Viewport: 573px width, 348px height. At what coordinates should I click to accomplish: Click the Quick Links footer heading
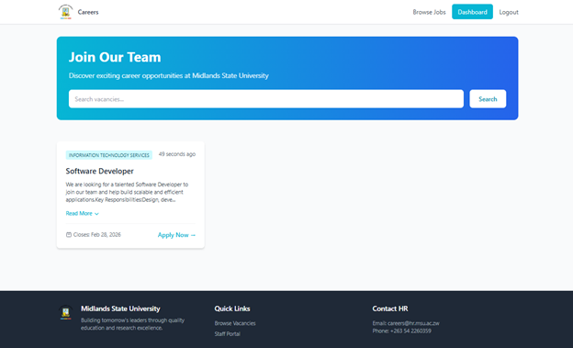coord(232,309)
